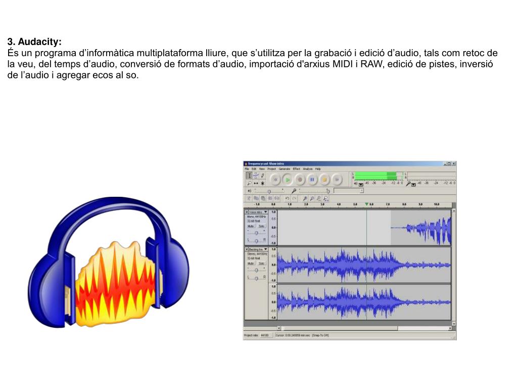Screen dimensions: 517x388
Task: Click the horizontal scrollbar thumb
Action: point(339,328)
